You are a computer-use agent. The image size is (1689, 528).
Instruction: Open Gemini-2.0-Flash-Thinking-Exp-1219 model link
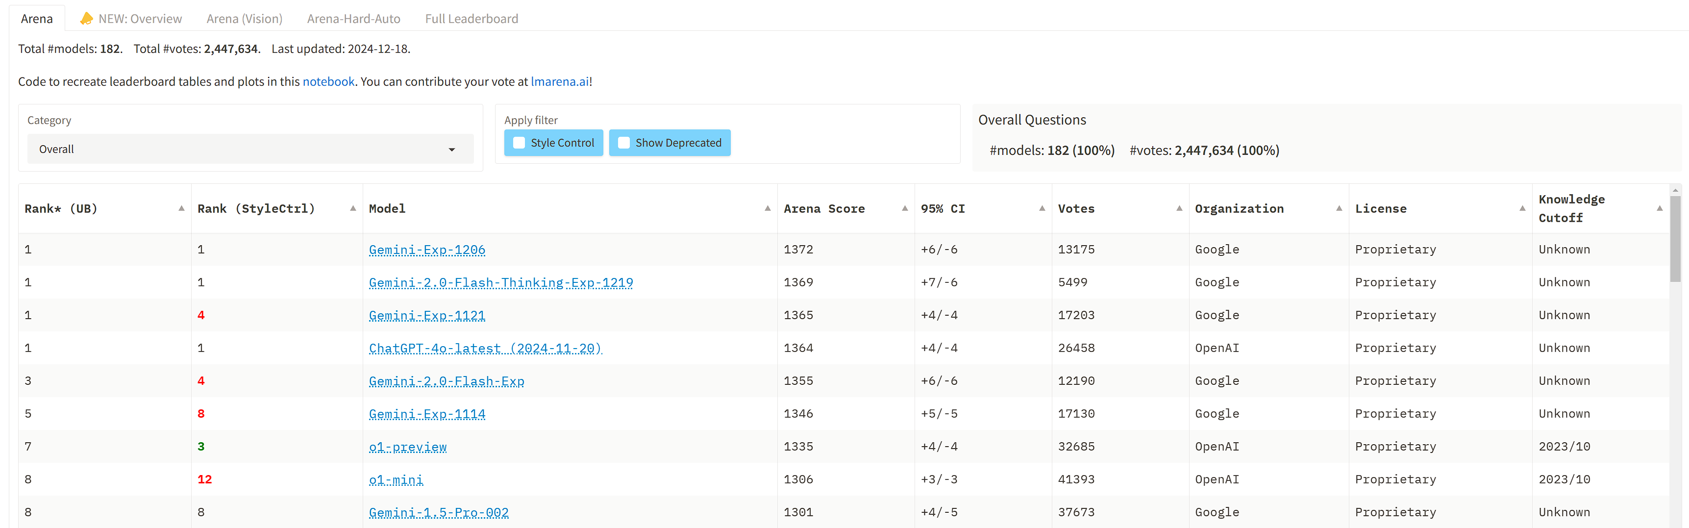(501, 283)
